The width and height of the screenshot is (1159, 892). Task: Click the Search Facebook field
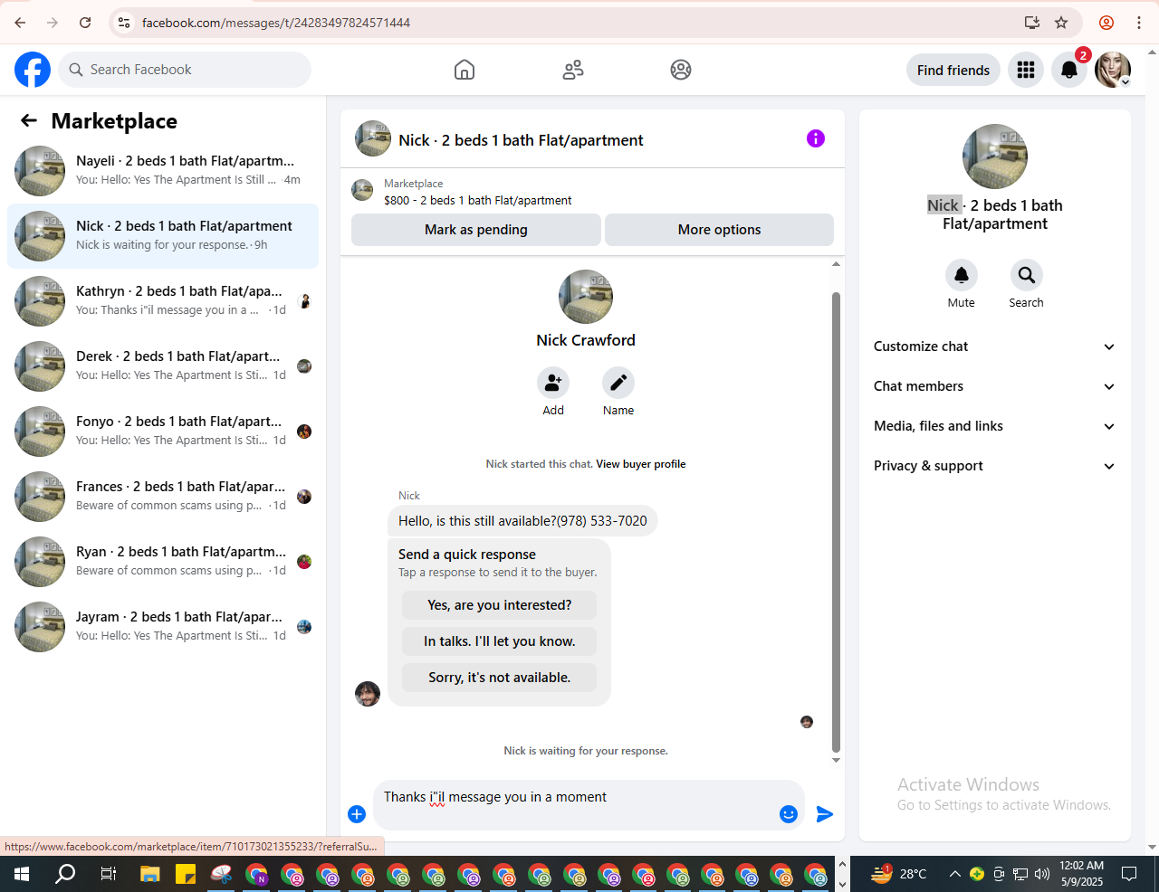pos(185,70)
